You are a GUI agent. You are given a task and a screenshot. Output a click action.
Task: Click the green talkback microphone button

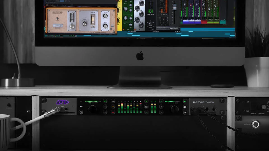coord(185,102)
